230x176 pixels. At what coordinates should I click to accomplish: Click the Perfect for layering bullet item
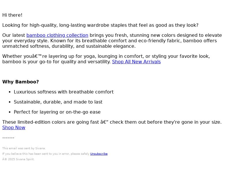click(57, 112)
